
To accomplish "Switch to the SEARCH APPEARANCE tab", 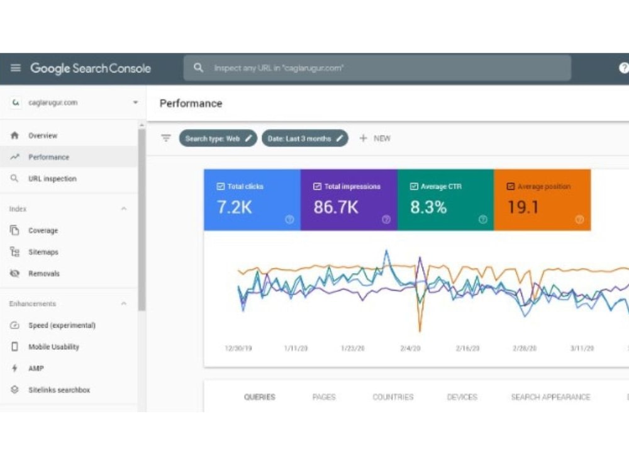I will click(550, 397).
